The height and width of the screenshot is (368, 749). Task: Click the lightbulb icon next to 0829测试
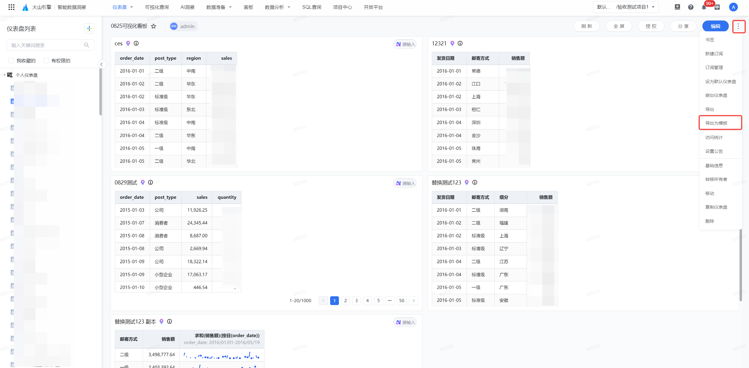pos(143,182)
